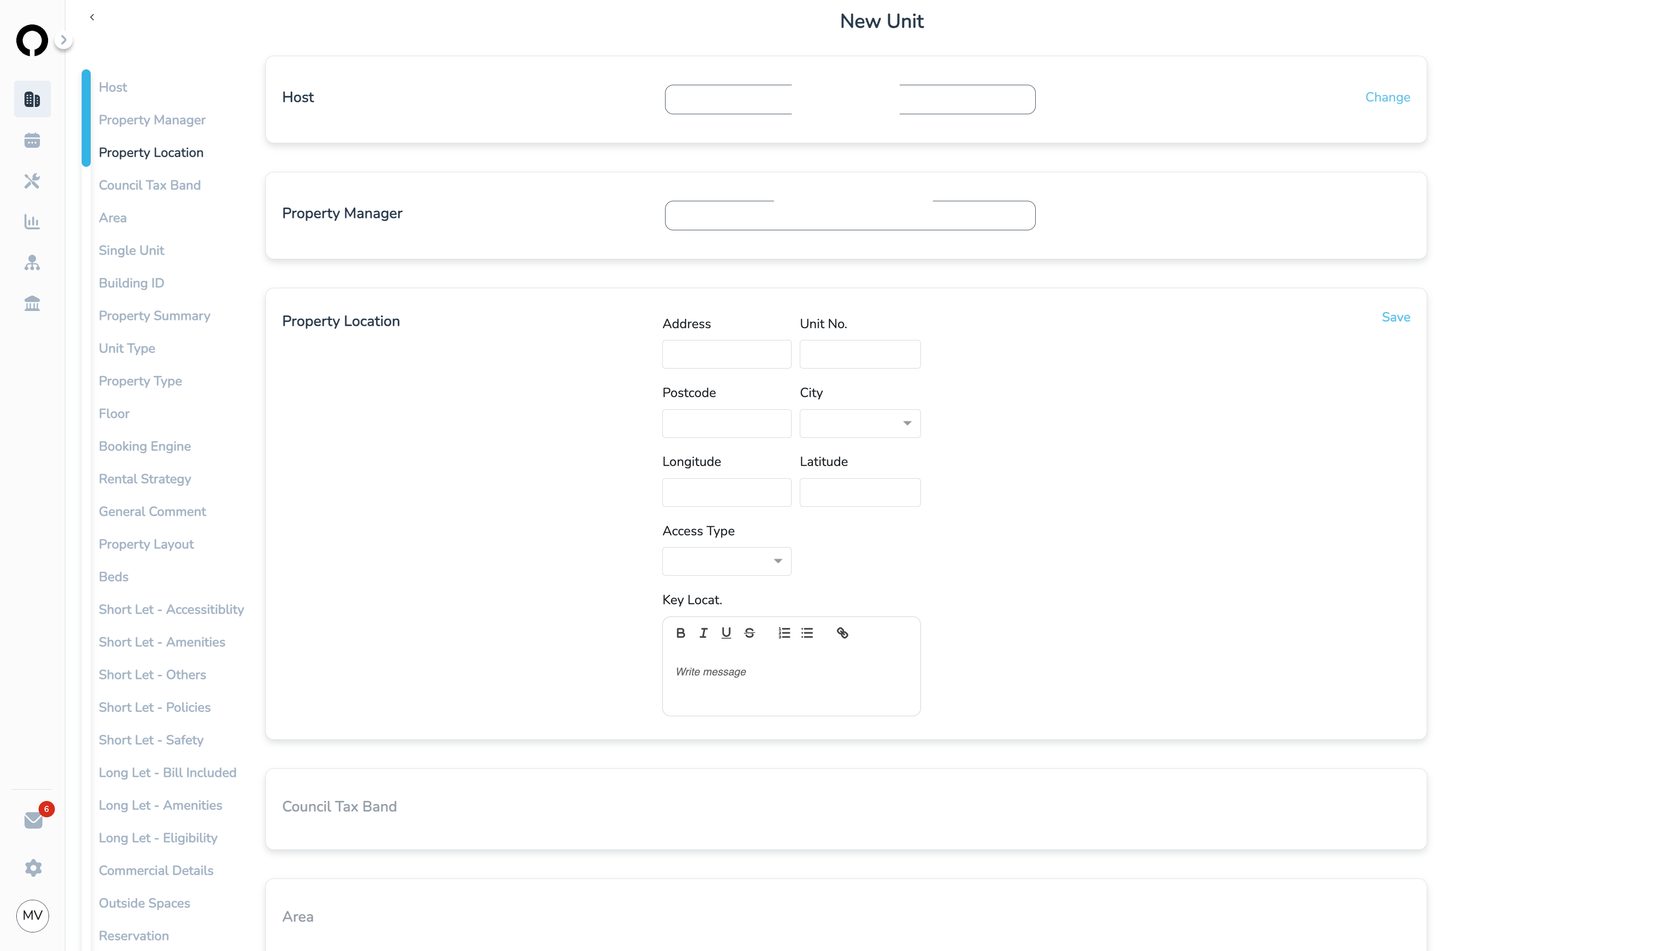Screen dimensions: 1674x951
Task: Toggle italic in Key Locat. editor
Action: (x=703, y=633)
